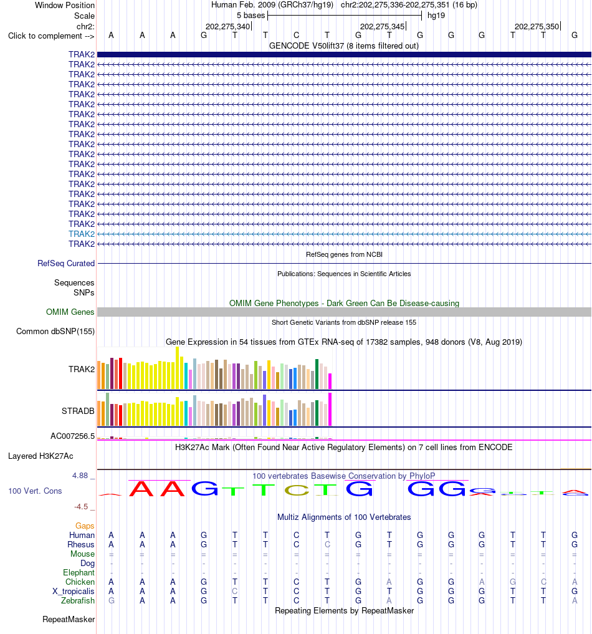Click the "Human" alignment row label

click(82, 535)
